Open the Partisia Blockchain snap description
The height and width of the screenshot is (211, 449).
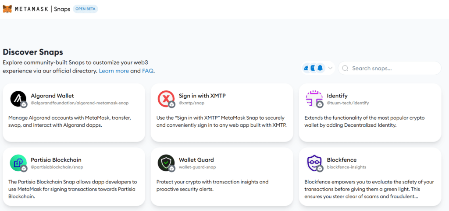pyautogui.click(x=73, y=189)
